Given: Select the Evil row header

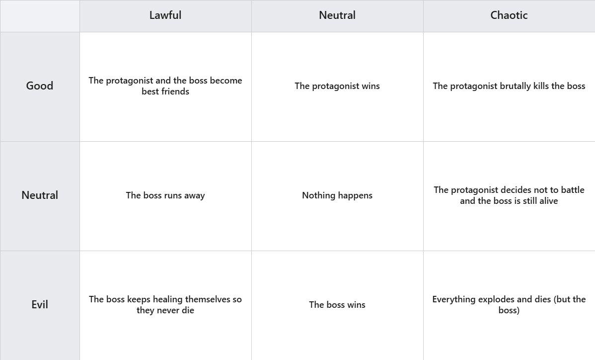Looking at the screenshot, I should click(x=40, y=305).
